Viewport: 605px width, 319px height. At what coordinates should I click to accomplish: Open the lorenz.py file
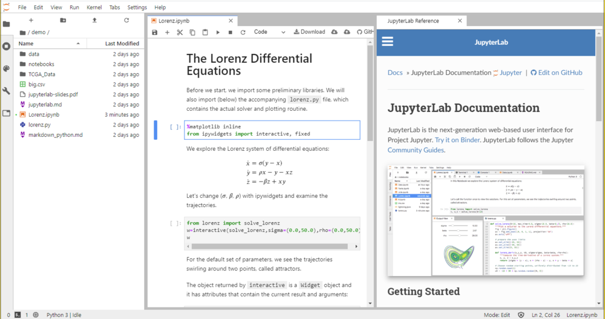click(39, 125)
